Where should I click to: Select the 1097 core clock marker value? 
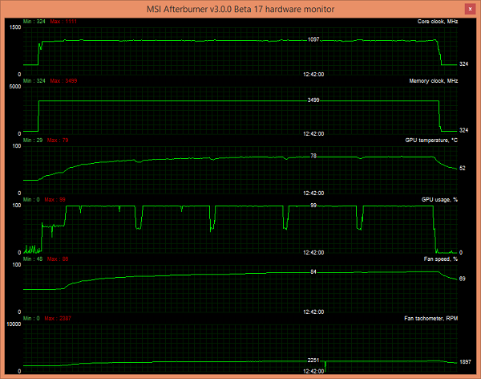313,39
